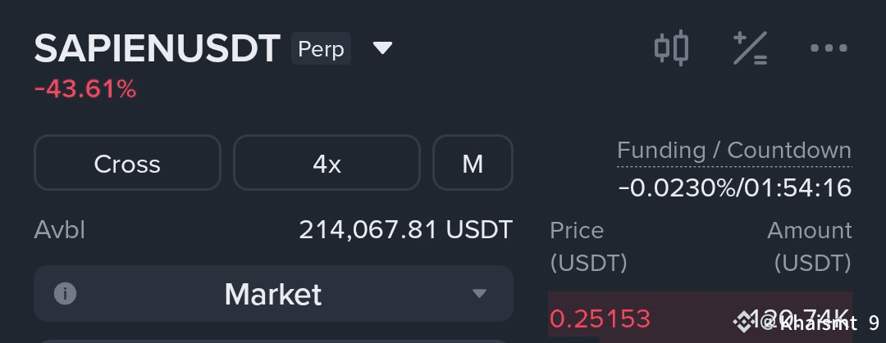
Task: Switch the M asset mode button
Action: pyautogui.click(x=473, y=163)
